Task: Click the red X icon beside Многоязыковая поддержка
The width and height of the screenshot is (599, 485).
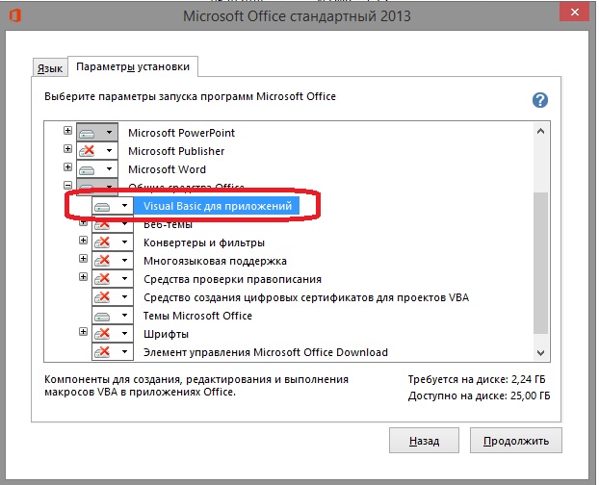Action: tap(104, 261)
